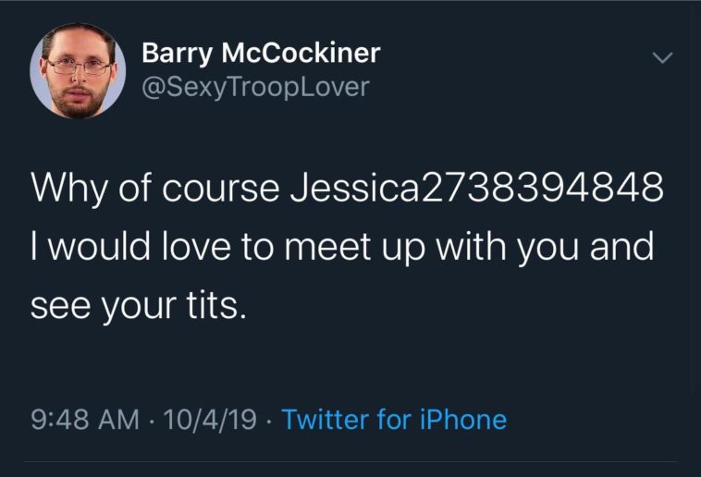The image size is (701, 477).
Task: Open the Barry display name profile link
Action: [260, 54]
